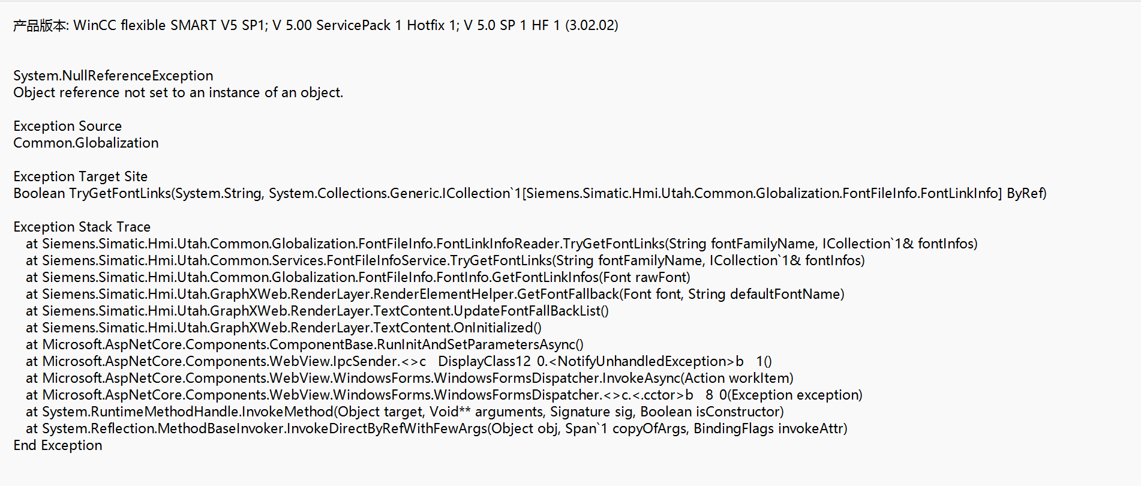Click the 'Boolean TryGetFontLinks' target site line
The height and width of the screenshot is (486, 1141).
tap(530, 193)
